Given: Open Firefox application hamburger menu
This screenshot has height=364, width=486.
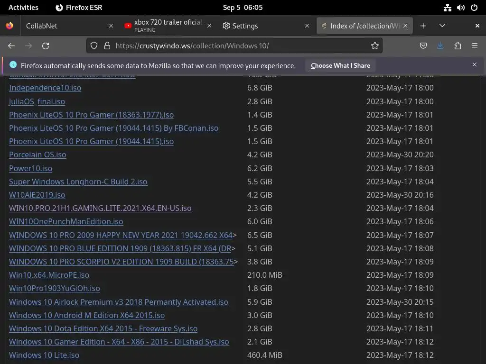Looking at the screenshot, I should (475, 46).
